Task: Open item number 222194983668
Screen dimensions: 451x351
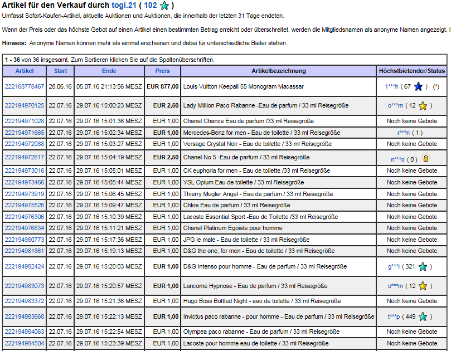Action: pos(25,316)
